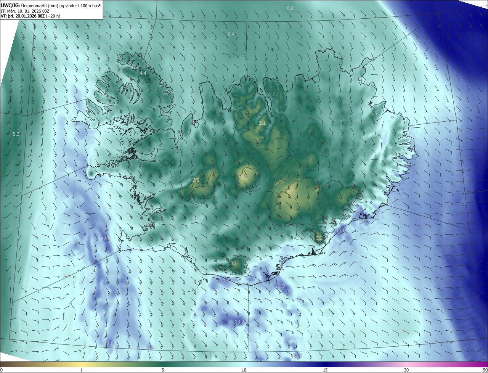
Task: Click the 1 tick on the color scale
Action: point(82,370)
